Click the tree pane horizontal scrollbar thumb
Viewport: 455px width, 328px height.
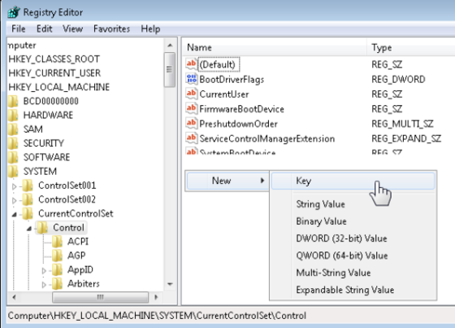(x=100, y=297)
